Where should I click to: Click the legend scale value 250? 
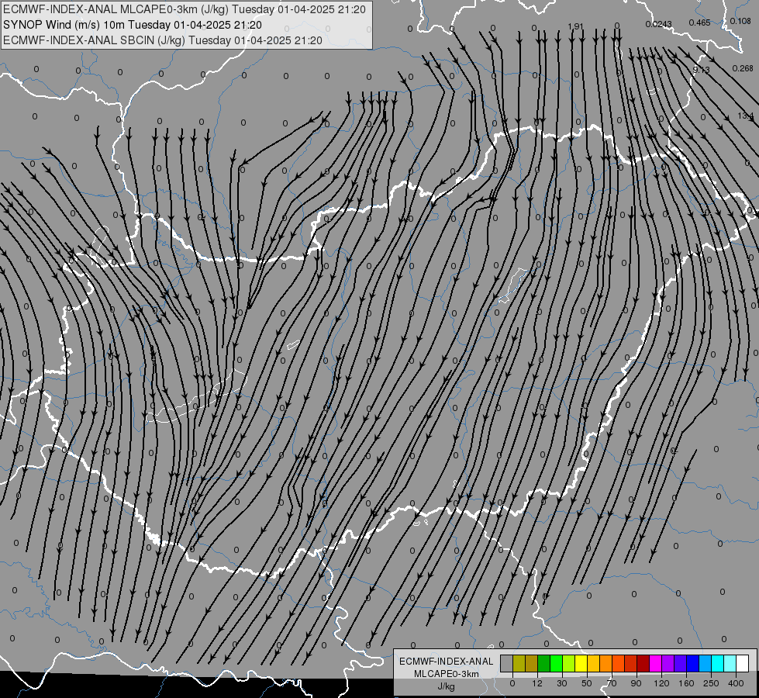click(x=712, y=683)
